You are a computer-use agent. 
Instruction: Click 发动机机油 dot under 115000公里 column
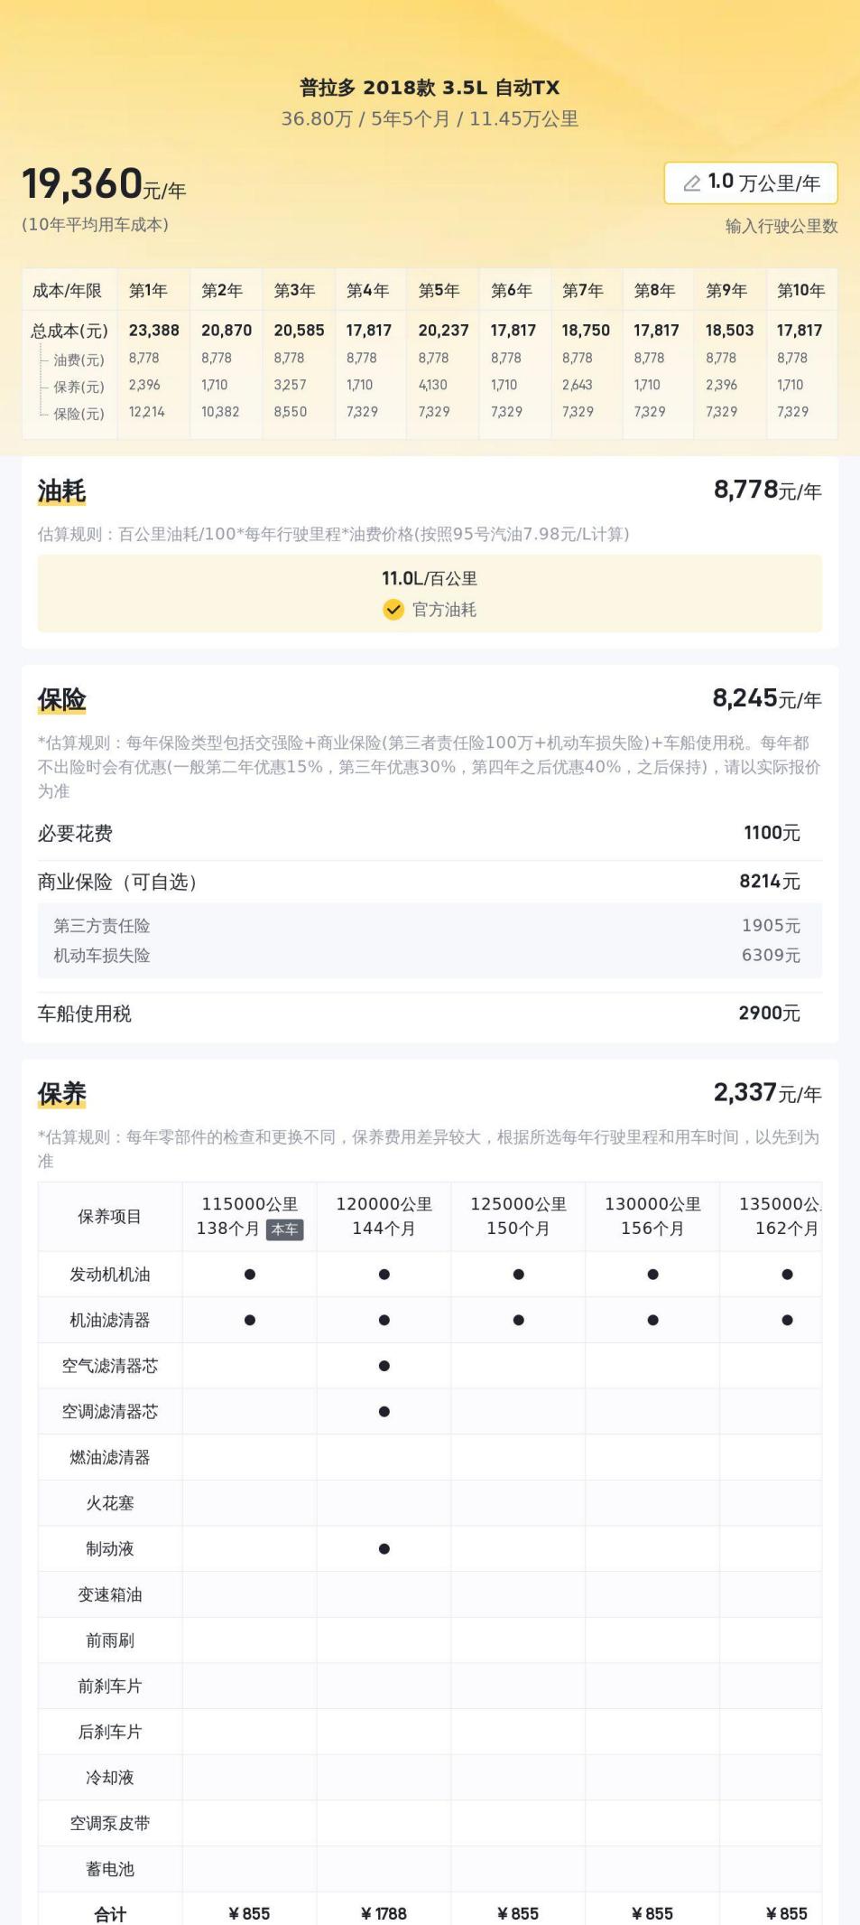pos(250,1275)
